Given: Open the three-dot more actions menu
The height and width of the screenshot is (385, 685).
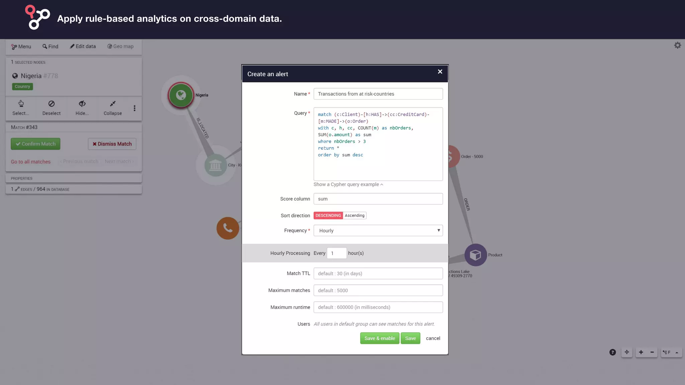Looking at the screenshot, I should tap(134, 108).
